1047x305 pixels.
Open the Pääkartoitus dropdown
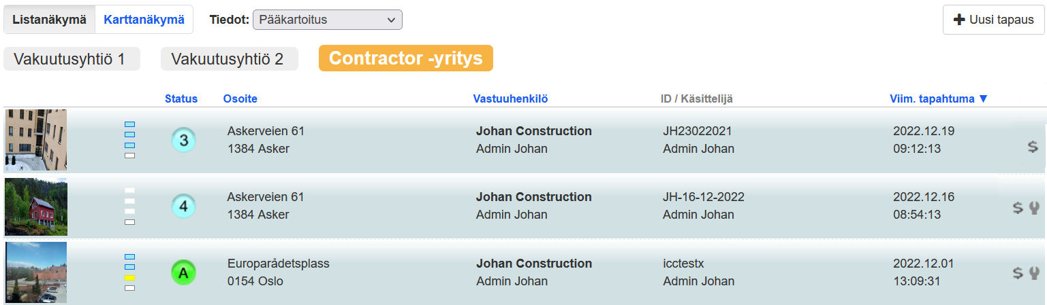pos(327,20)
